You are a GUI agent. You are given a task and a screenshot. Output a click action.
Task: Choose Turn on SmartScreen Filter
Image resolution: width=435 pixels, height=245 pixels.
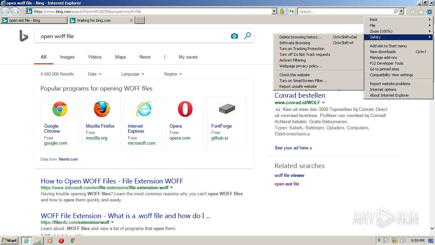click(318, 81)
